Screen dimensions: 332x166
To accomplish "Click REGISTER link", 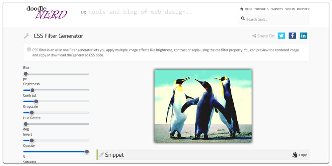I will point(303,9).
